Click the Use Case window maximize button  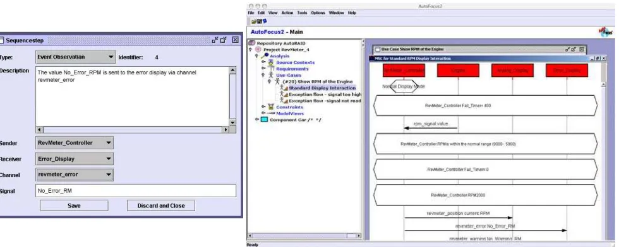pos(574,49)
